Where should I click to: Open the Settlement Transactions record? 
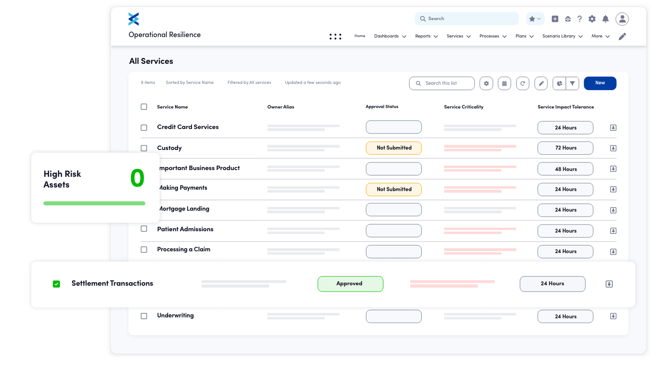pyautogui.click(x=112, y=283)
